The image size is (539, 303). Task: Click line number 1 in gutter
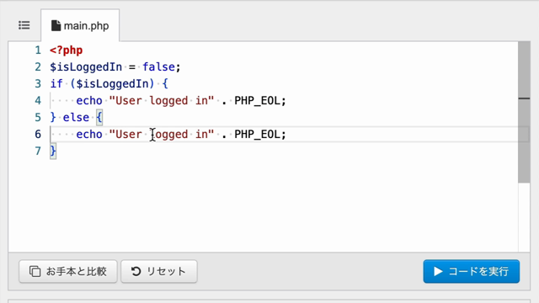[38, 50]
